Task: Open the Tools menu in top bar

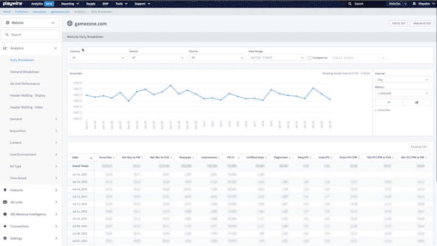Action: pos(121,4)
